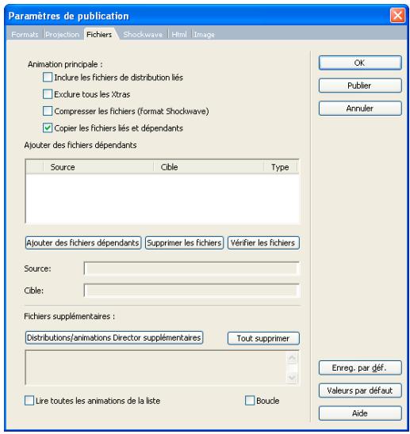Open the Projection tab
This screenshot has height=434, width=410.
63,35
